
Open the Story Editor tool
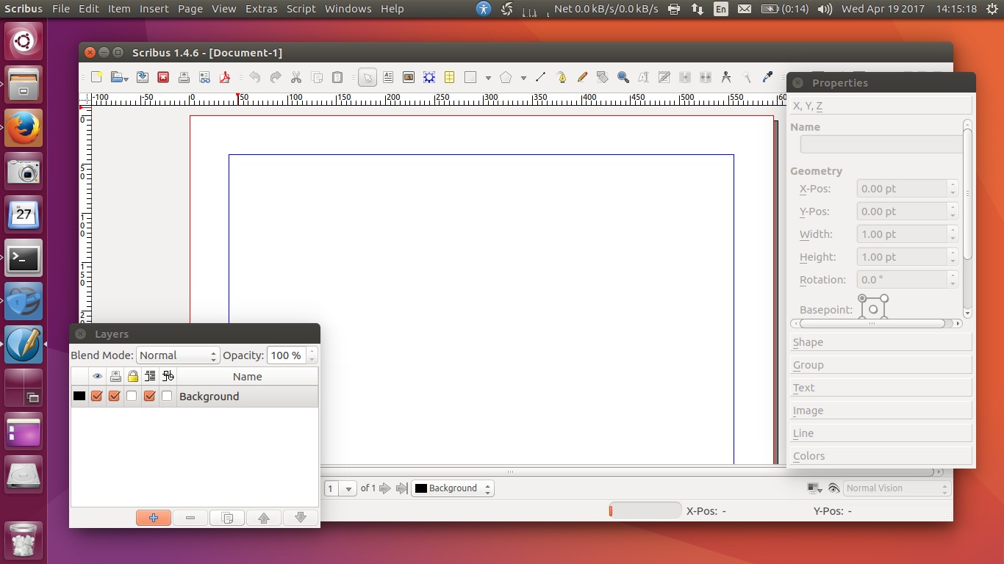point(664,76)
